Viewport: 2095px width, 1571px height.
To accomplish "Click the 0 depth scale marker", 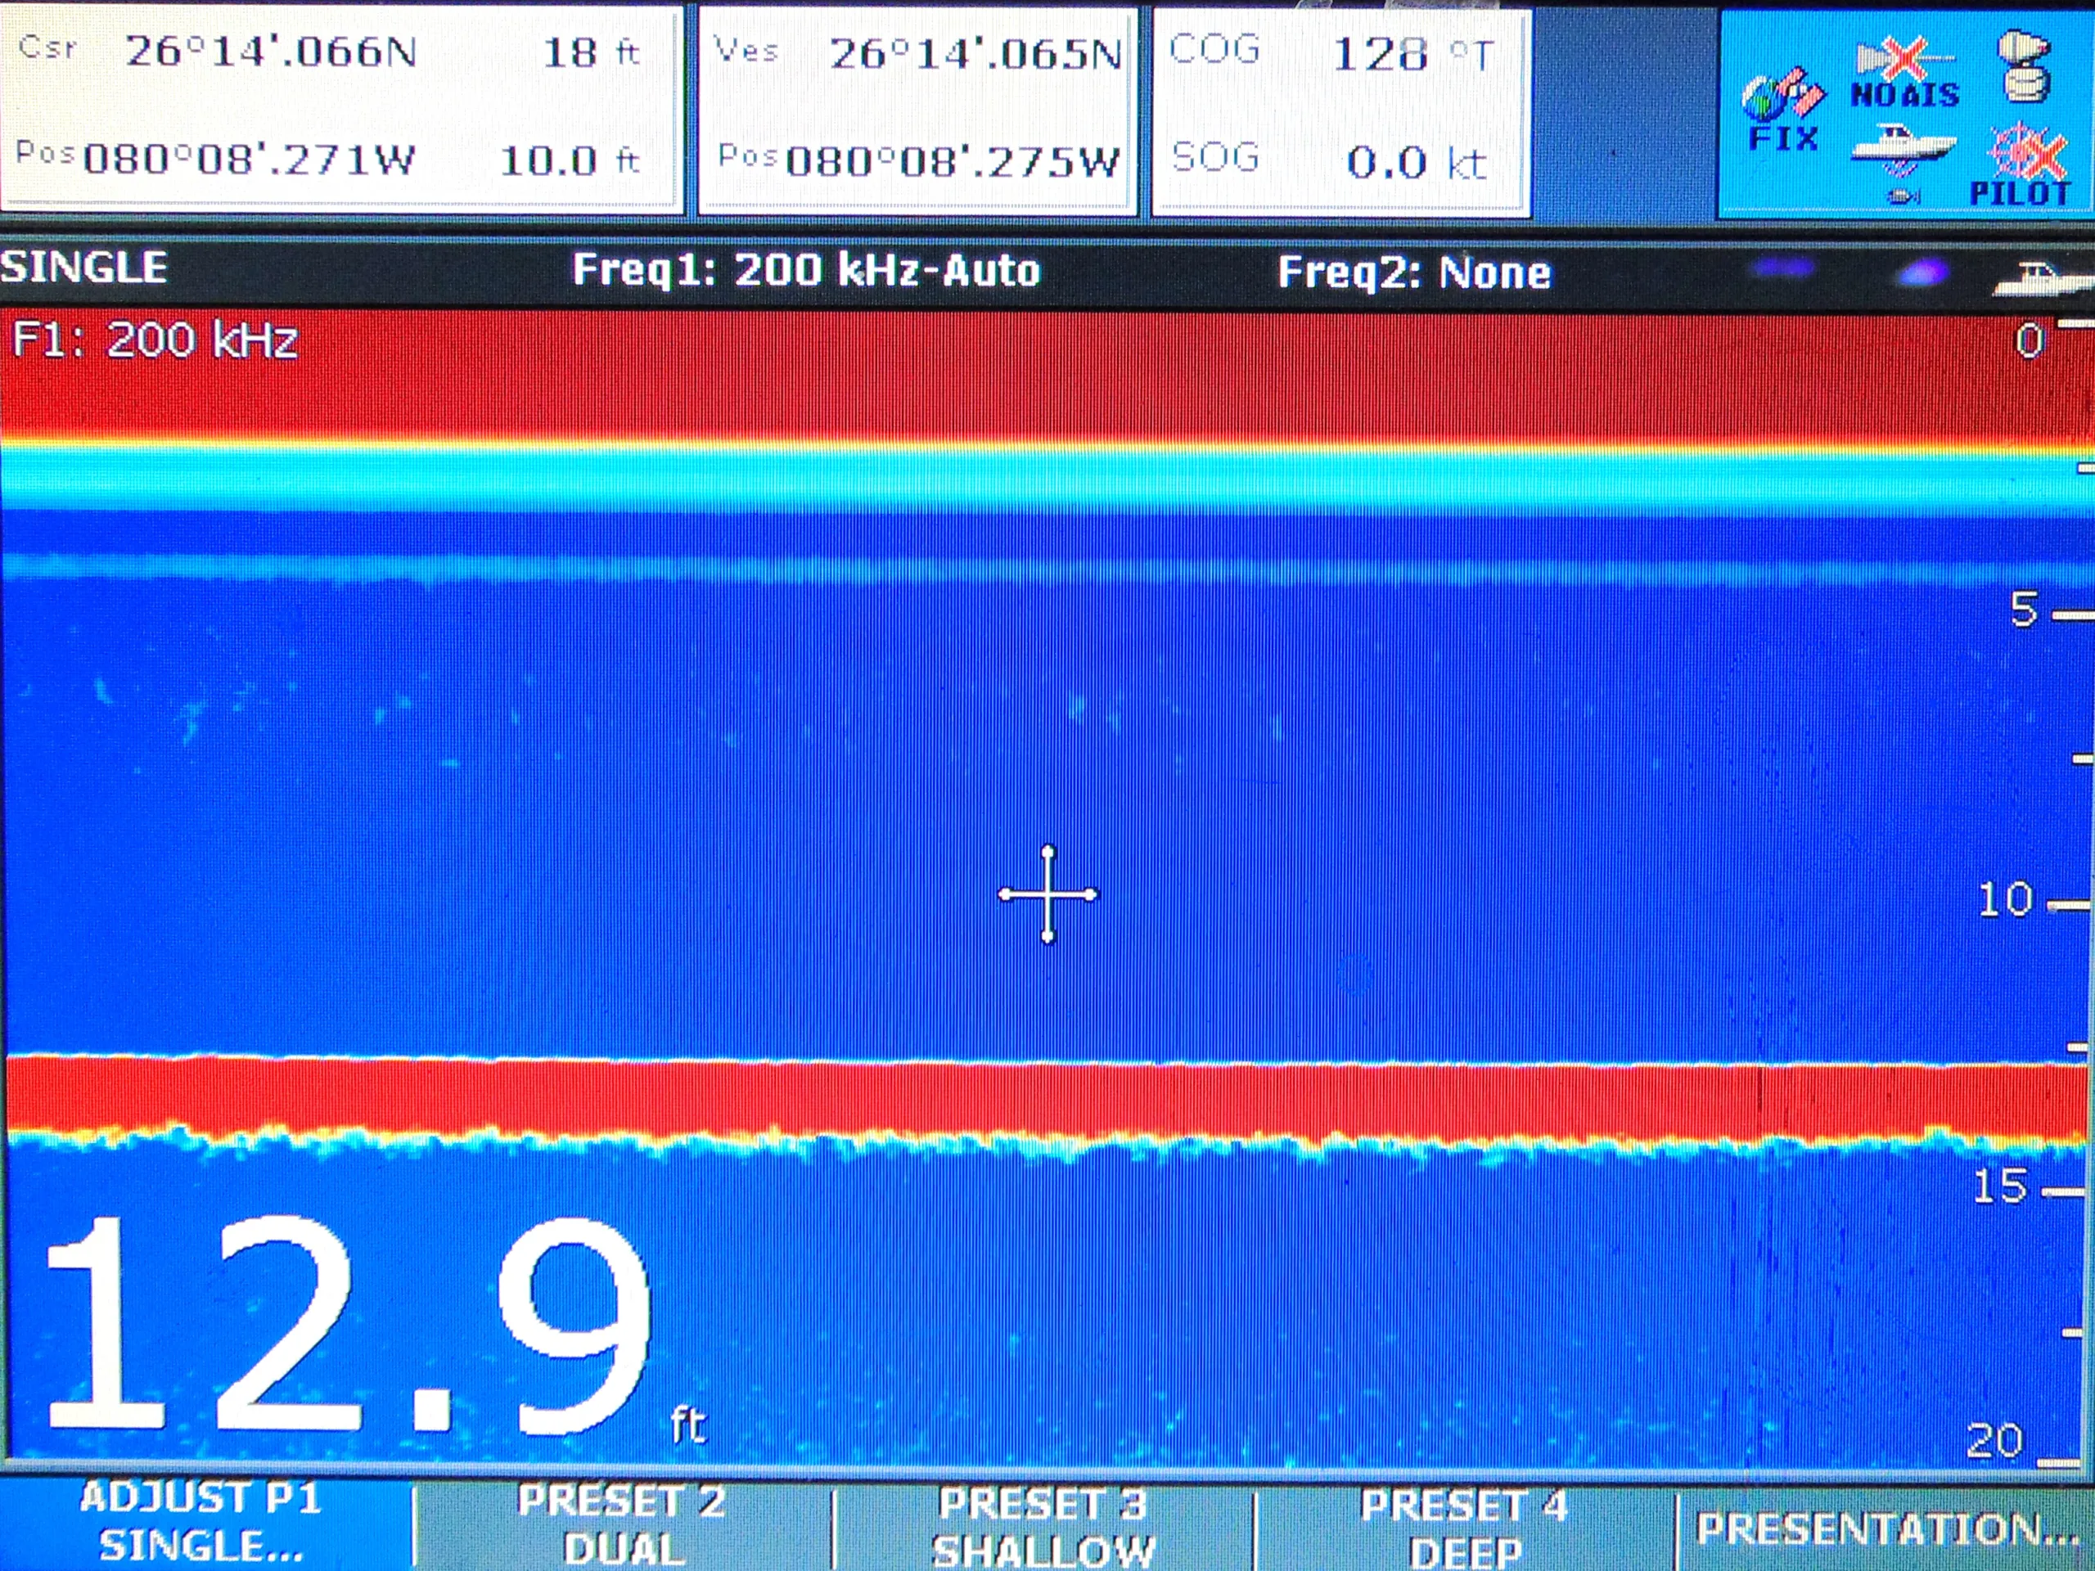I will pyautogui.click(x=2029, y=341).
